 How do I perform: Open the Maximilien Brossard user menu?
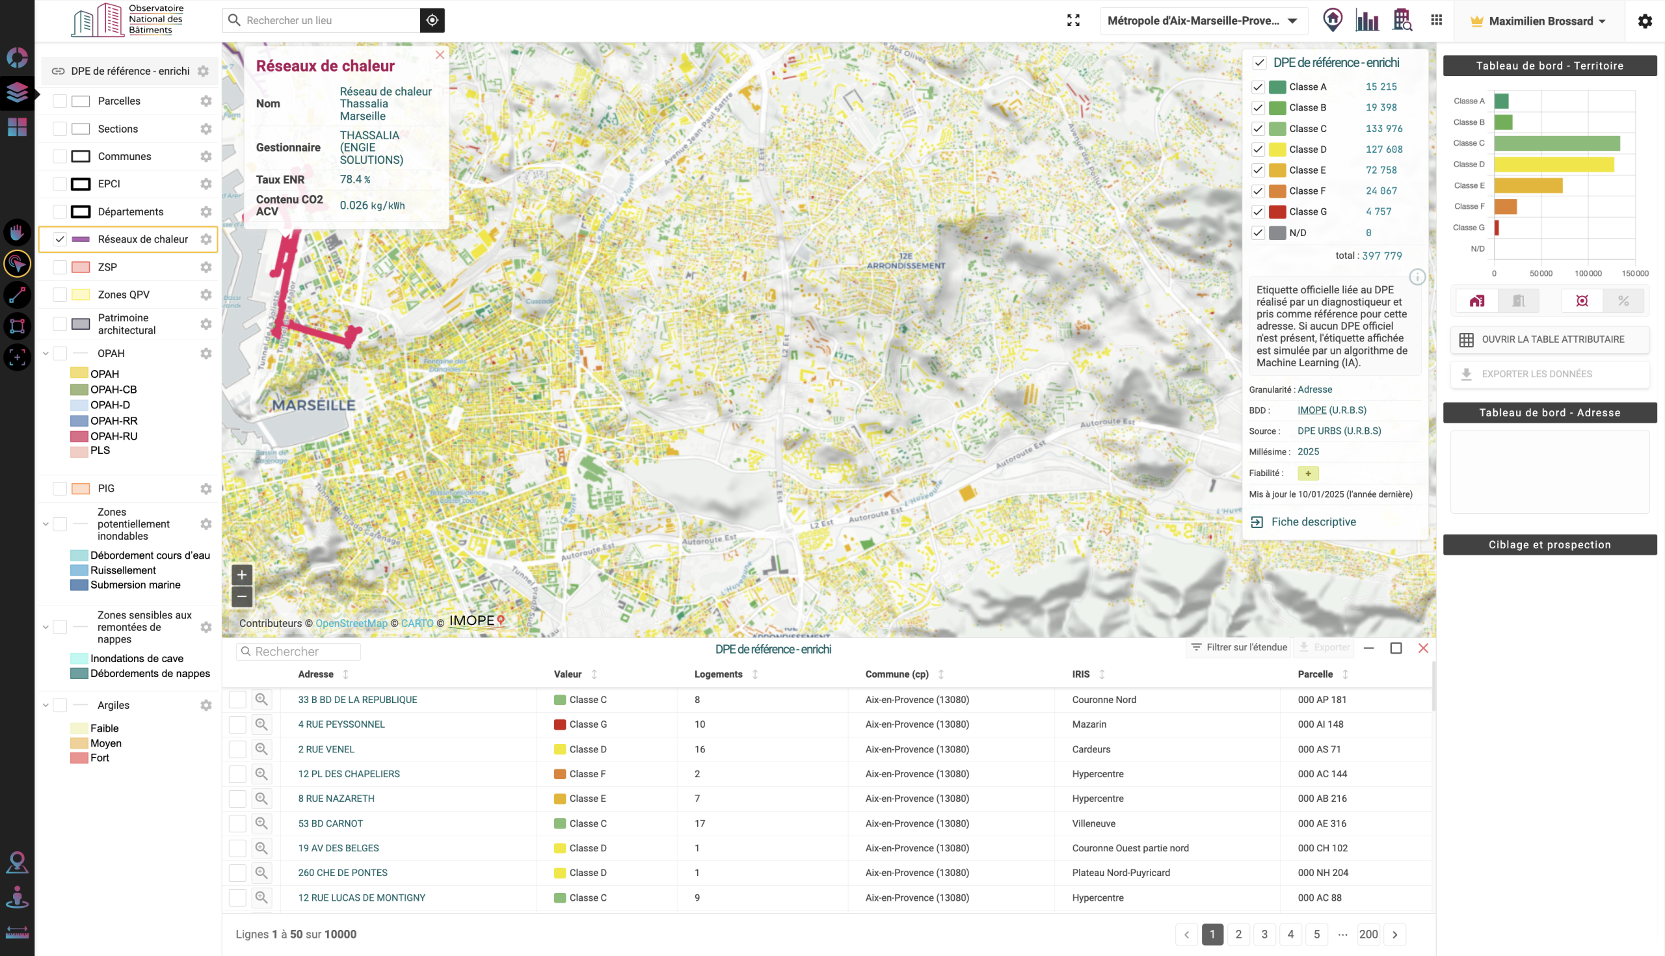(1536, 20)
